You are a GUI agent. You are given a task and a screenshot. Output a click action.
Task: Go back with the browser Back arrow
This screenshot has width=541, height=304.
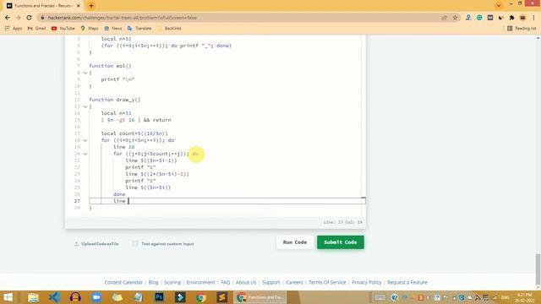click(8, 18)
